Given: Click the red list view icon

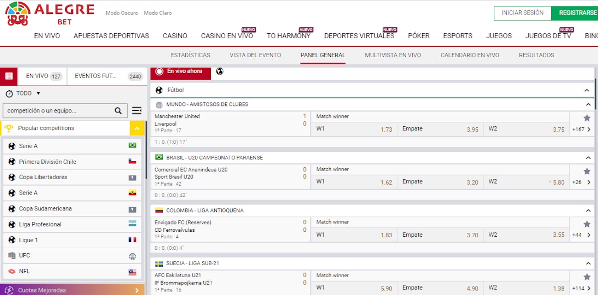Looking at the screenshot, I should point(8,76).
